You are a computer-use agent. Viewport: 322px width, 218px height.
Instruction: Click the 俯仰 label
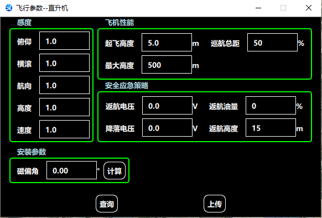point(24,41)
